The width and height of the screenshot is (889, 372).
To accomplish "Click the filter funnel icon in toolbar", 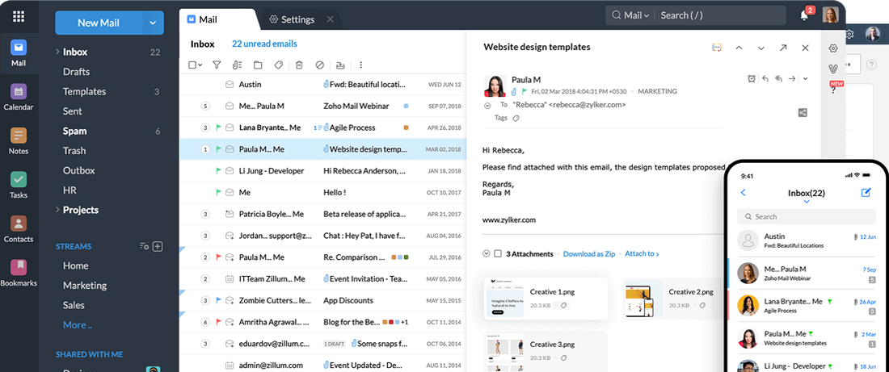I will [x=217, y=65].
